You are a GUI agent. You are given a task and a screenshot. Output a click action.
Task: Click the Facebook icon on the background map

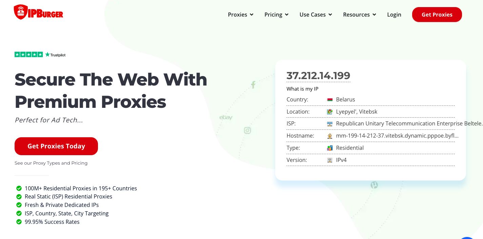click(253, 85)
